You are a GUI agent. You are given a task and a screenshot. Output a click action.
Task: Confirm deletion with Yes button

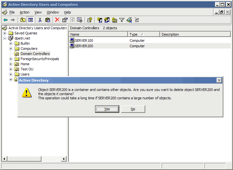point(107,109)
